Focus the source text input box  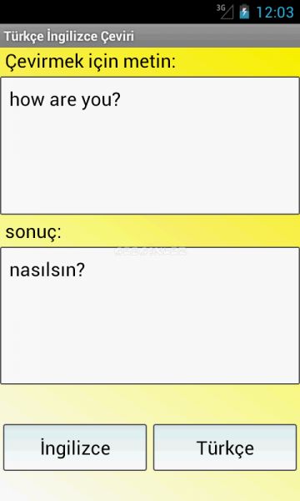click(150, 145)
